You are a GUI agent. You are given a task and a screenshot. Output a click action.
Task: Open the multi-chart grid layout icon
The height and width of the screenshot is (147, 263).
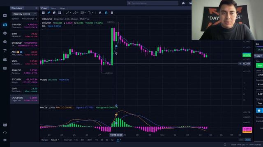point(60,13)
